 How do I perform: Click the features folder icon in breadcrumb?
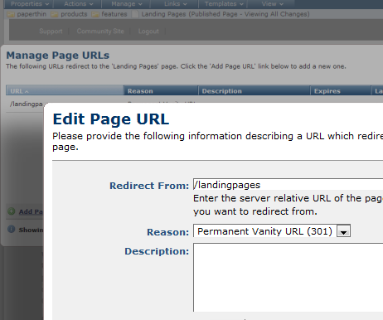tap(95, 14)
